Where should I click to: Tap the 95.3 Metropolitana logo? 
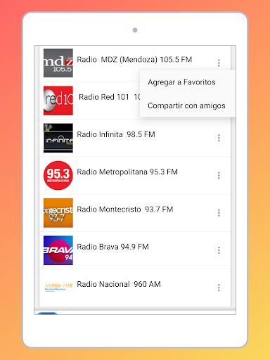click(58, 175)
